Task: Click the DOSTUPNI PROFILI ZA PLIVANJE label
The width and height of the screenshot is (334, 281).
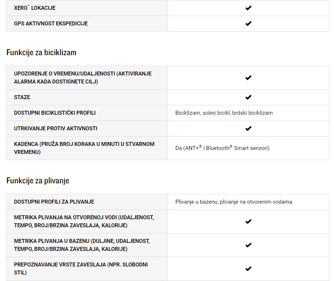Action: point(54,201)
